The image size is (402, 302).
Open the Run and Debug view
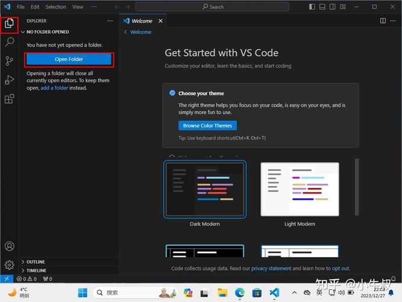pos(10,80)
